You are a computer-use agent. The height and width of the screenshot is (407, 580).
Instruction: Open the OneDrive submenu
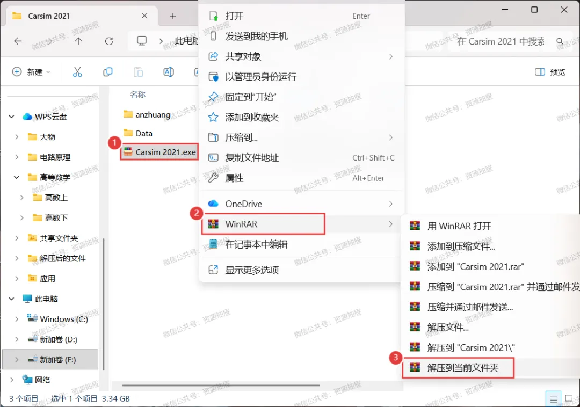point(301,204)
